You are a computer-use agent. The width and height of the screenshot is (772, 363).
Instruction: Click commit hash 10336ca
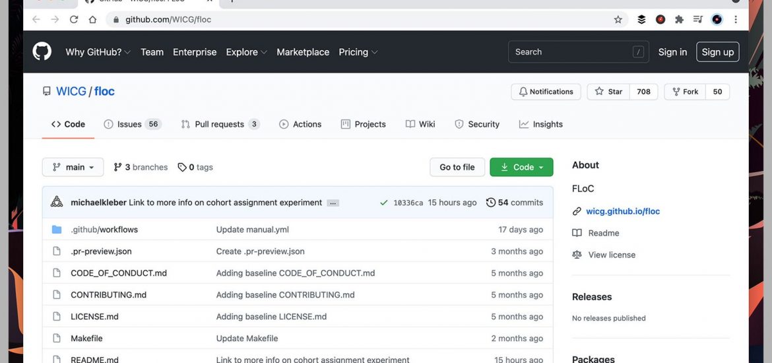click(408, 203)
